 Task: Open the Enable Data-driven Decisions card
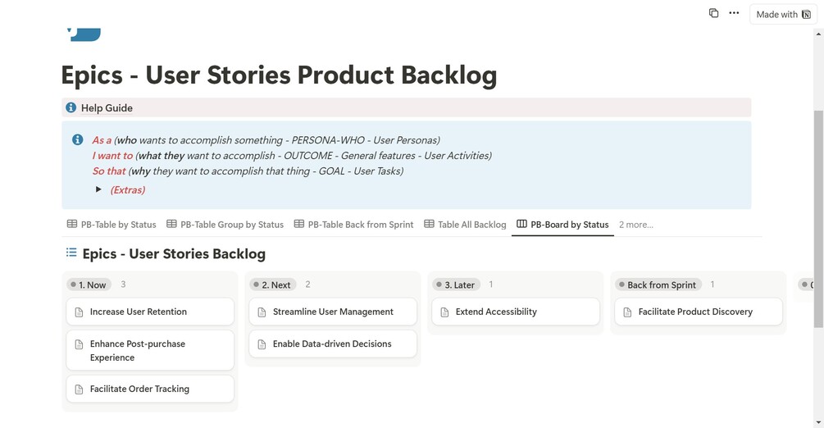pyautogui.click(x=332, y=344)
